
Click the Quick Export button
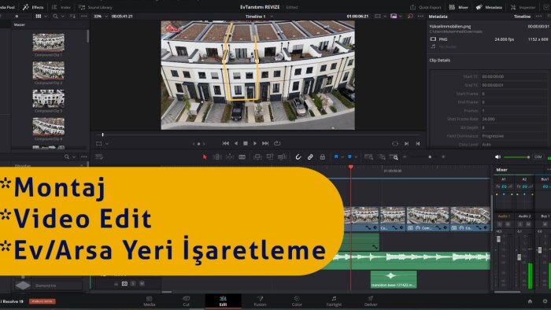click(x=426, y=7)
